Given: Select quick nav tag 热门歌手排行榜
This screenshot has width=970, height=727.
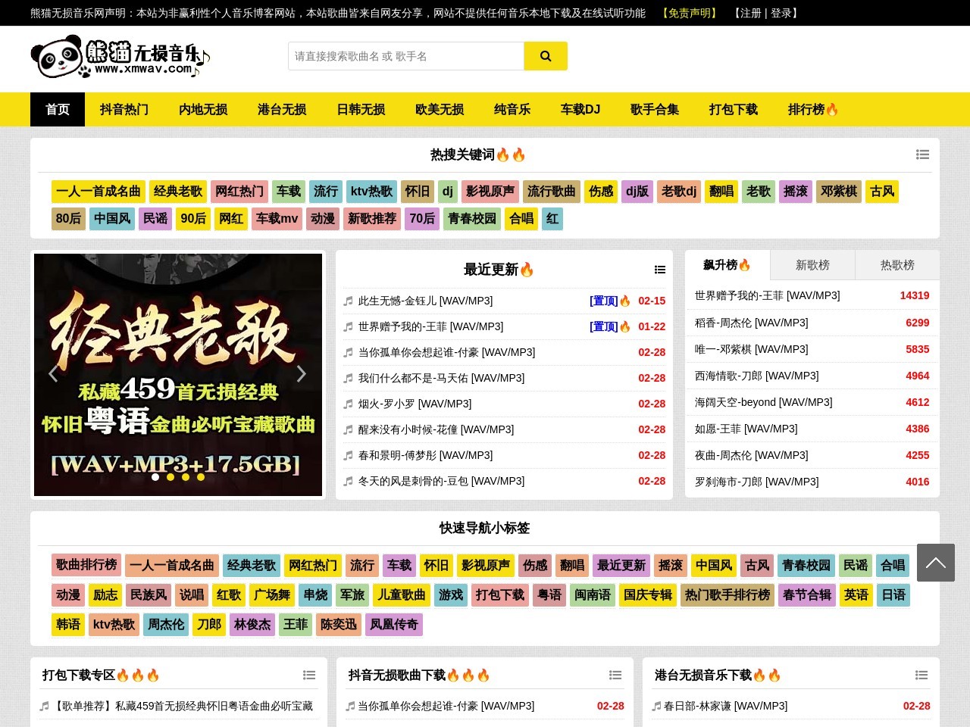Looking at the screenshot, I should point(727,595).
